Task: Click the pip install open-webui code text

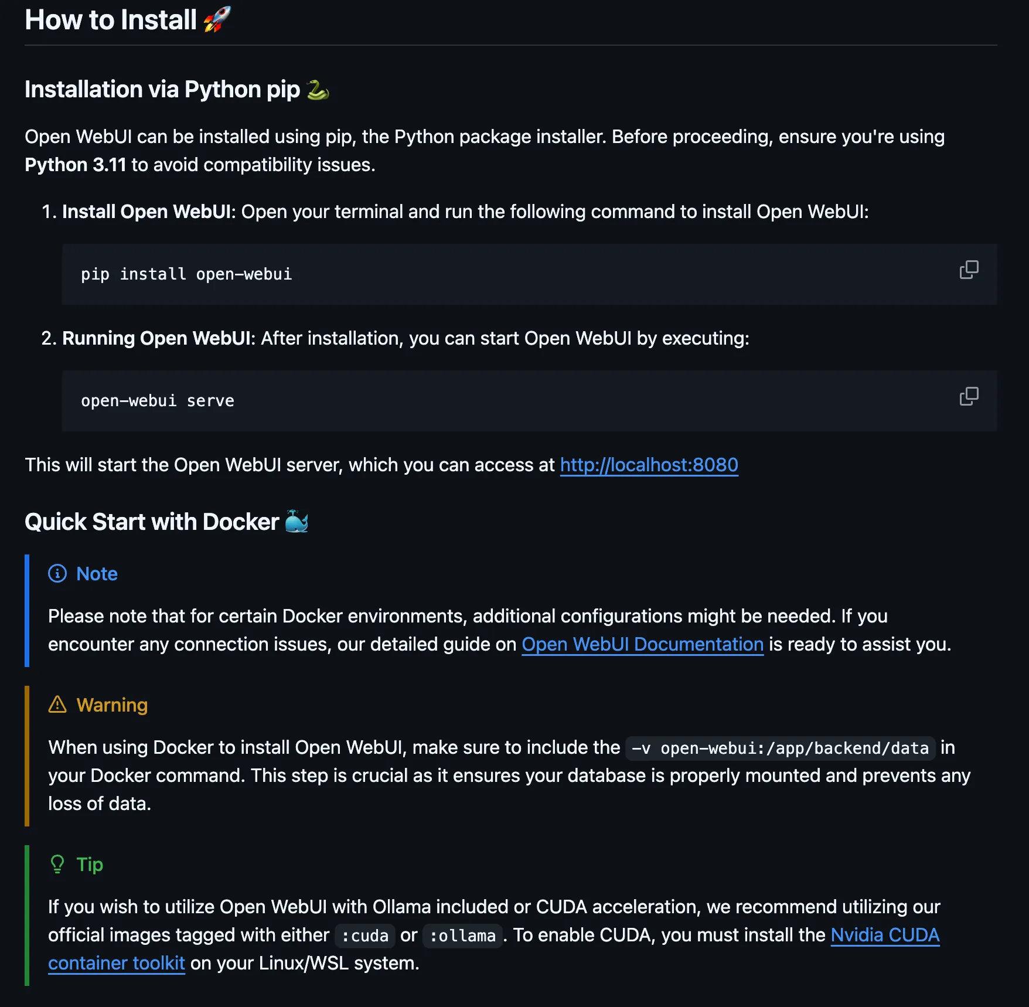Action: tap(186, 274)
